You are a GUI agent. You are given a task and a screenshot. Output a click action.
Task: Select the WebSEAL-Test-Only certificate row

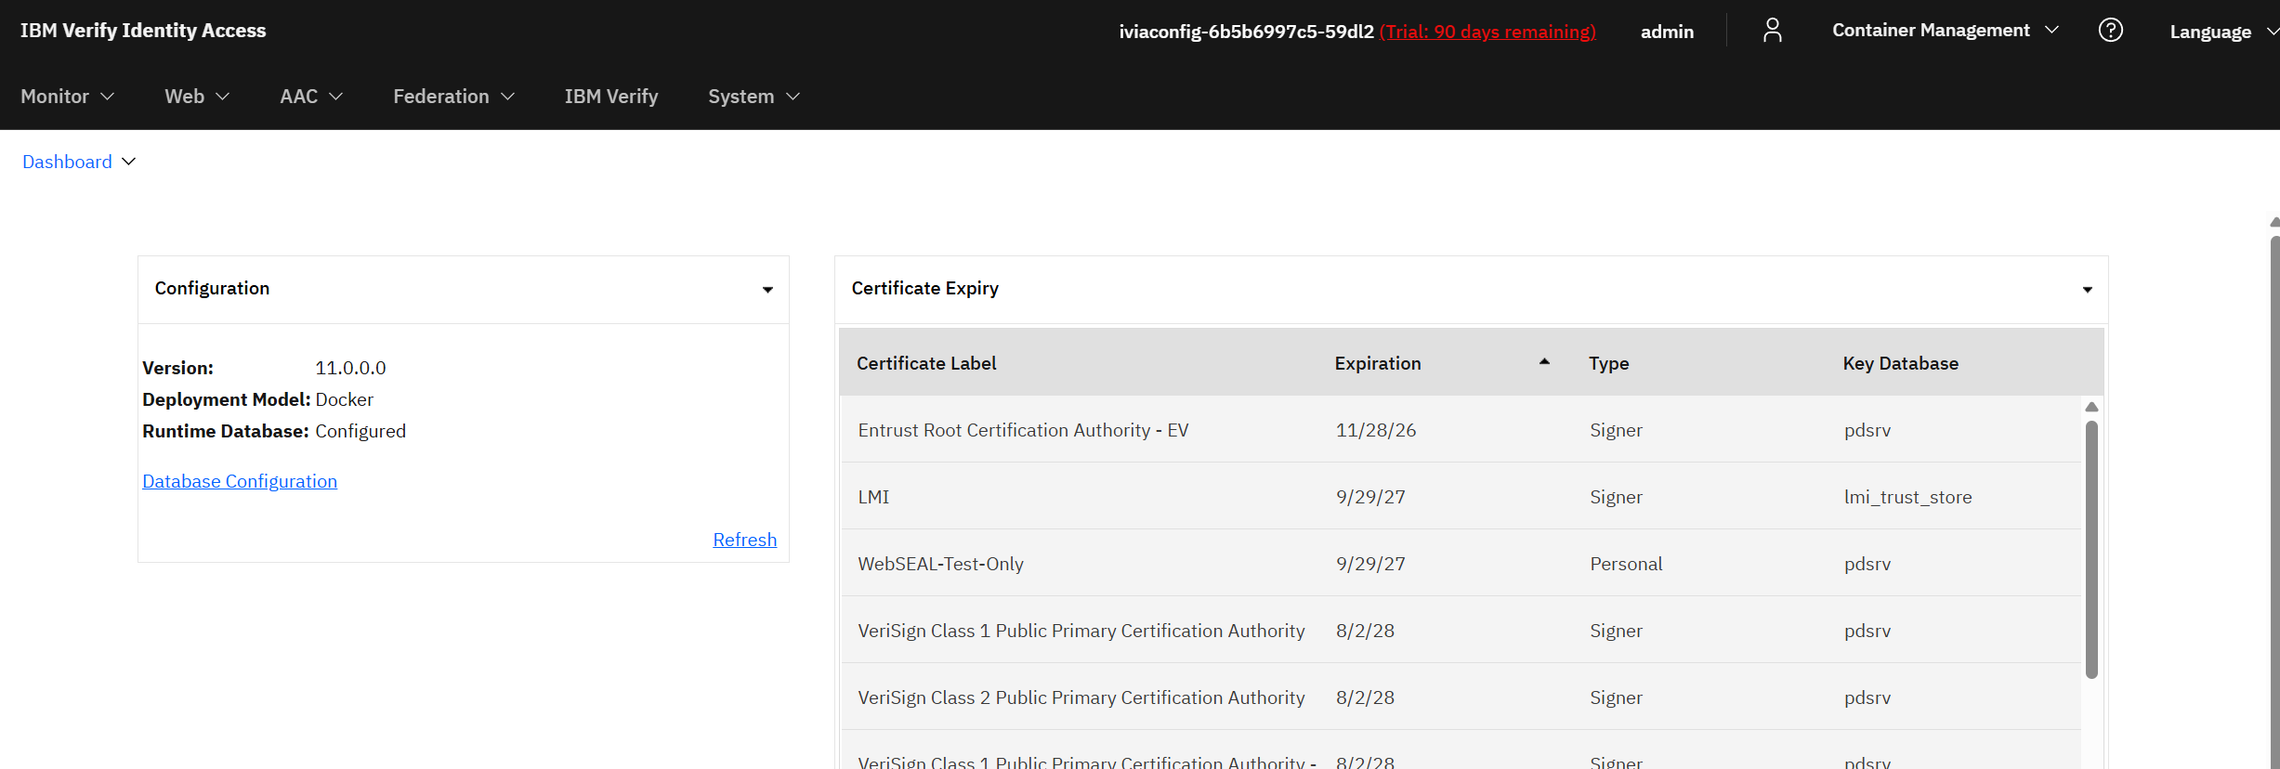click(x=1461, y=564)
